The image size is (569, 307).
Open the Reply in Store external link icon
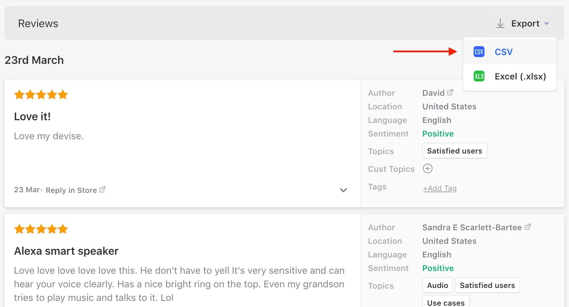102,189
